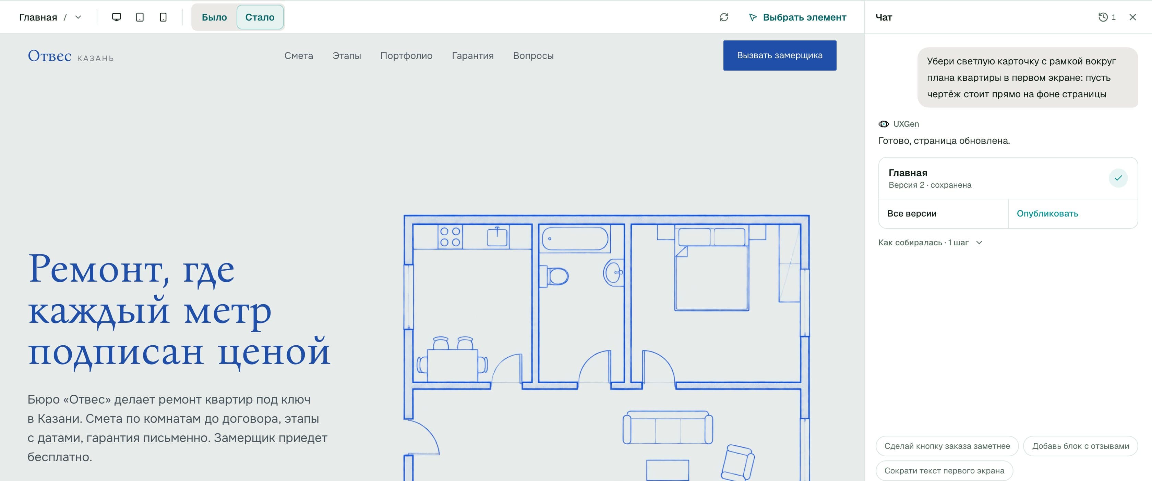The height and width of the screenshot is (481, 1152).
Task: Click the saved version checkmark icon
Action: coord(1118,178)
